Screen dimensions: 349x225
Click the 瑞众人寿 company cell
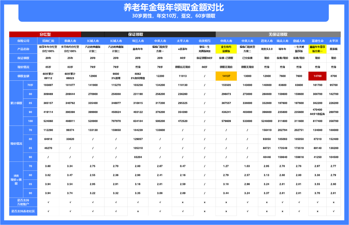[282, 41]
